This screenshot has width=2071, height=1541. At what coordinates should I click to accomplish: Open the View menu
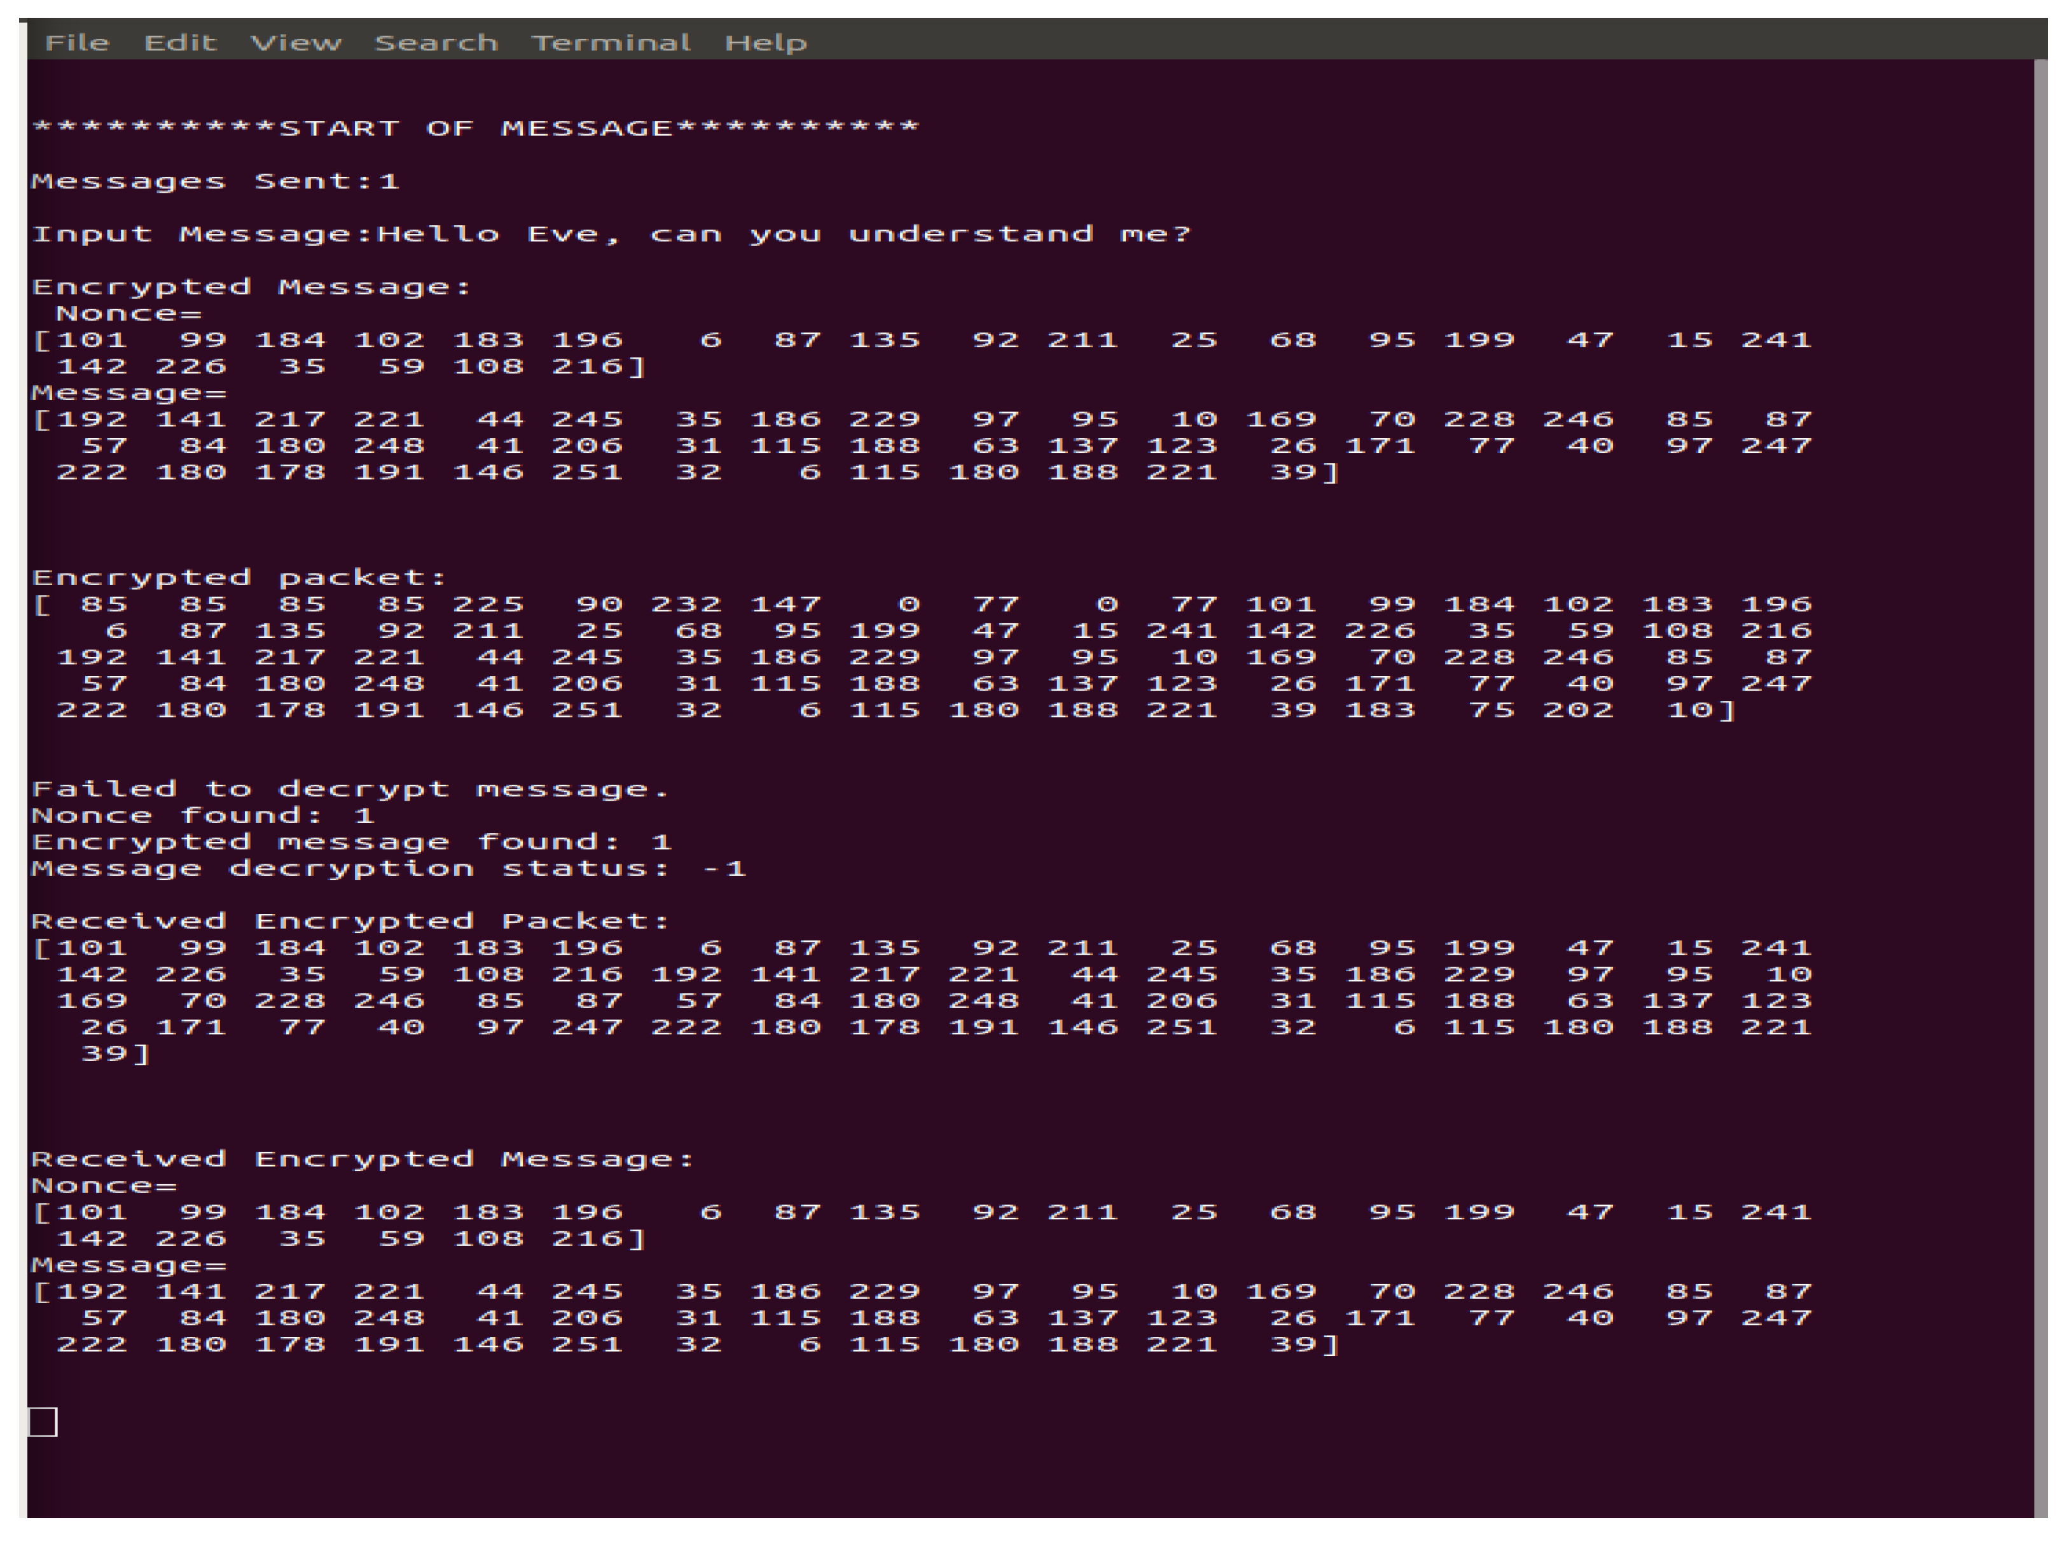pyautogui.click(x=296, y=43)
